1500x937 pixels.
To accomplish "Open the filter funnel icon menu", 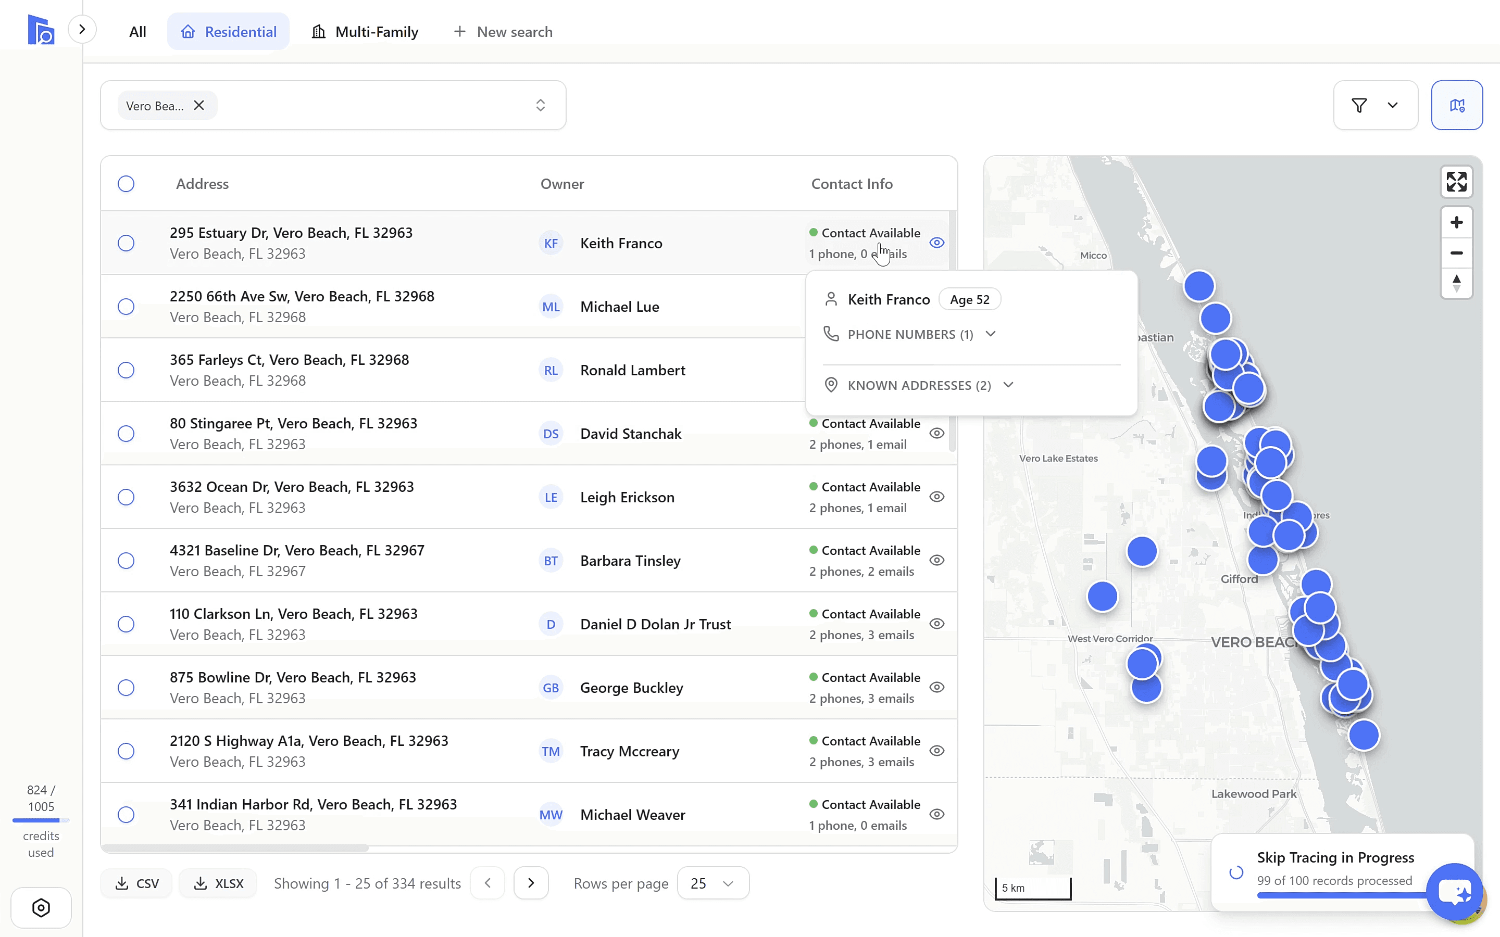I will coord(1376,105).
